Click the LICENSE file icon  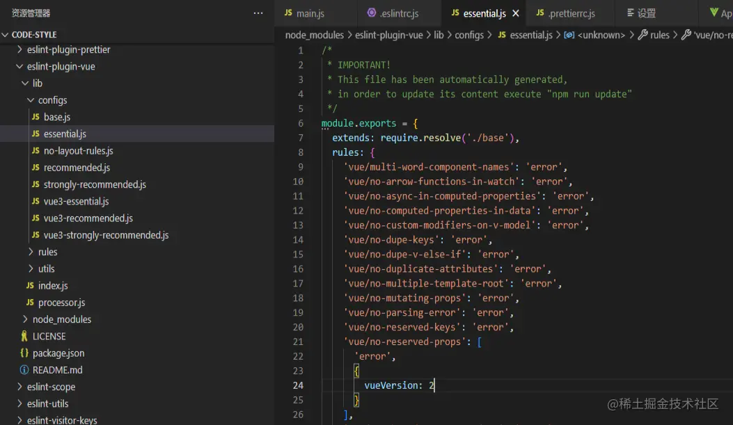(x=24, y=336)
